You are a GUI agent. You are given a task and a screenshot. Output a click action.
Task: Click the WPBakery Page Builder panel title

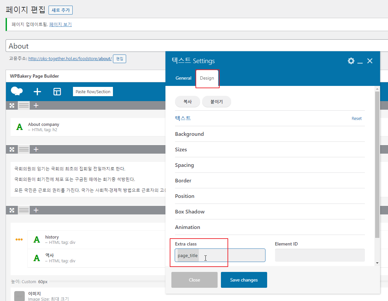pos(34,76)
